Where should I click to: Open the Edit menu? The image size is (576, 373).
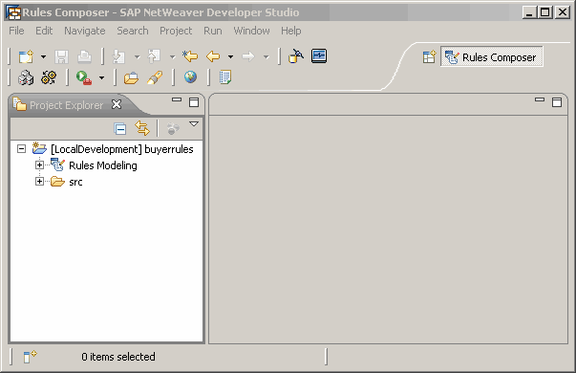tap(44, 31)
